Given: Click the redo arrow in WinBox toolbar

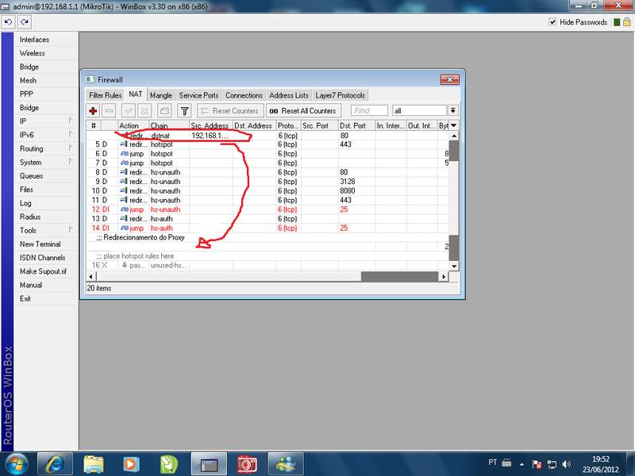Looking at the screenshot, I should 25,22.
